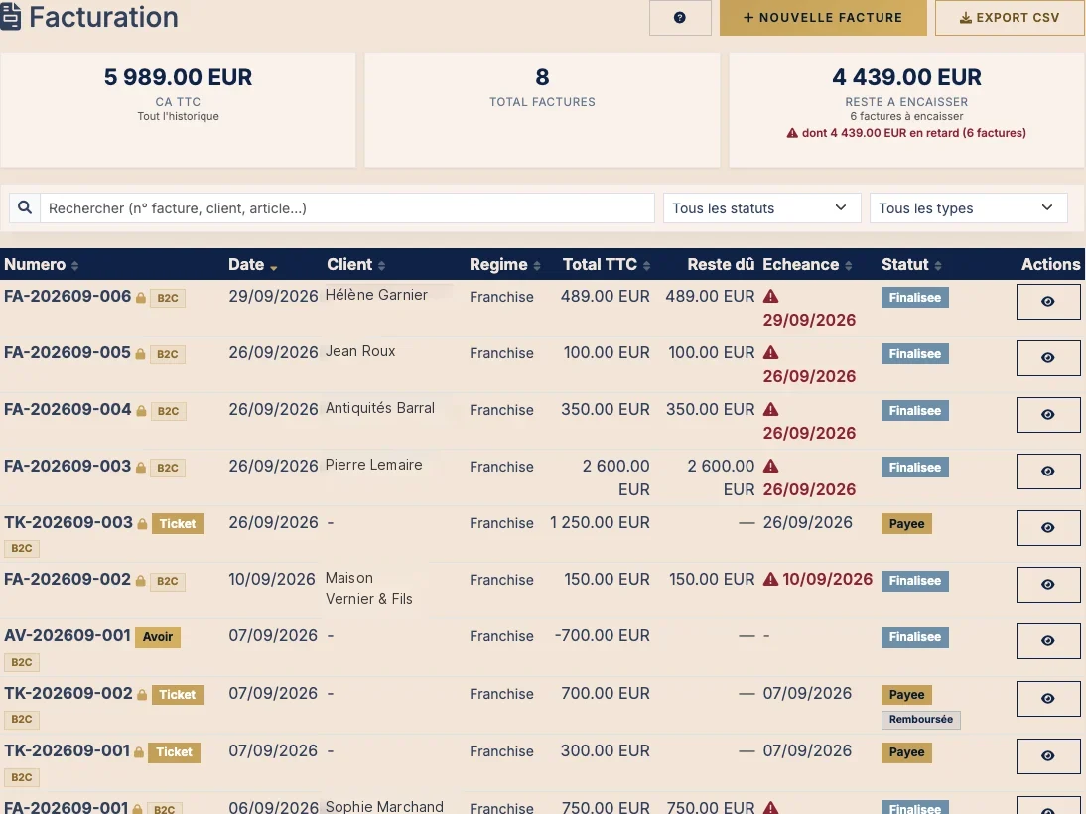Click the Total Factures summary card
This screenshot has width=1086, height=814.
coord(542,109)
